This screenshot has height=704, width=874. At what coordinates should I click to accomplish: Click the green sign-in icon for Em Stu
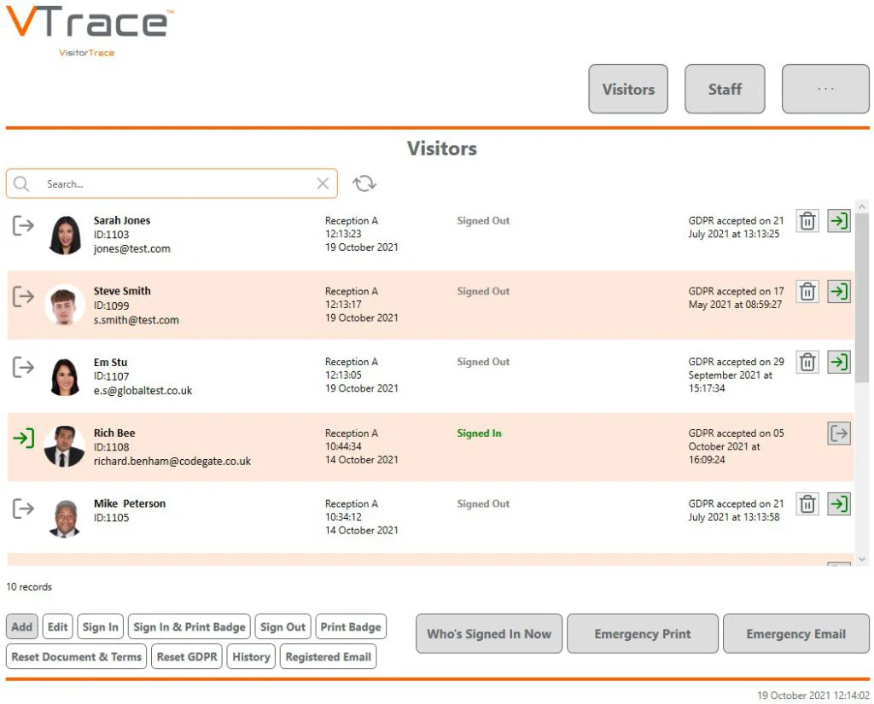point(839,362)
